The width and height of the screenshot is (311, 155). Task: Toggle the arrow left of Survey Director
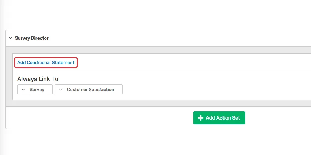[10, 38]
